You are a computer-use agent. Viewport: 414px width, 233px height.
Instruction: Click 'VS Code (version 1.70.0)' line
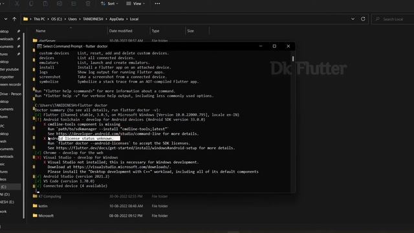(69, 181)
